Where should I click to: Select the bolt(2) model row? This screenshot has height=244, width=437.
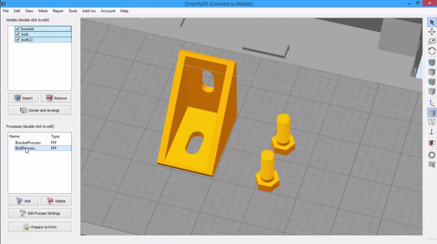43,40
